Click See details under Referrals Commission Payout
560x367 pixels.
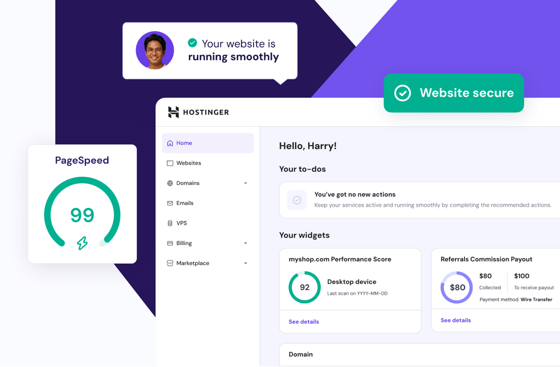[455, 320]
